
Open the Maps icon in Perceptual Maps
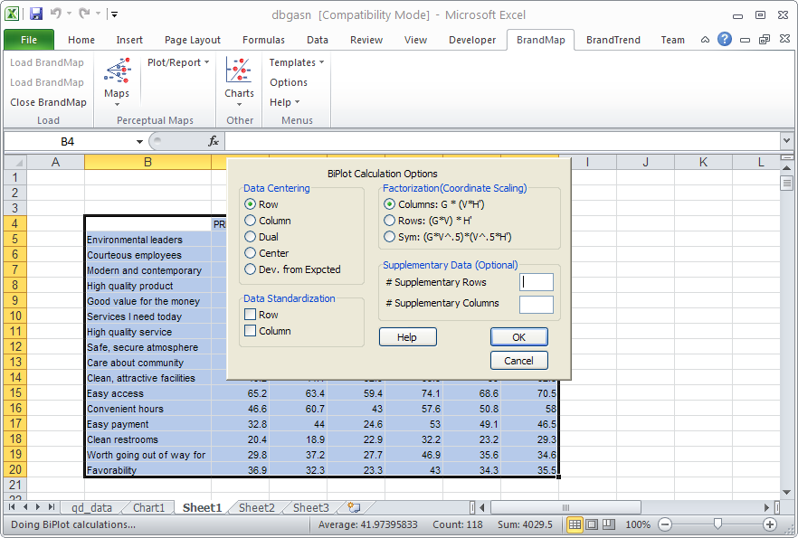point(117,77)
